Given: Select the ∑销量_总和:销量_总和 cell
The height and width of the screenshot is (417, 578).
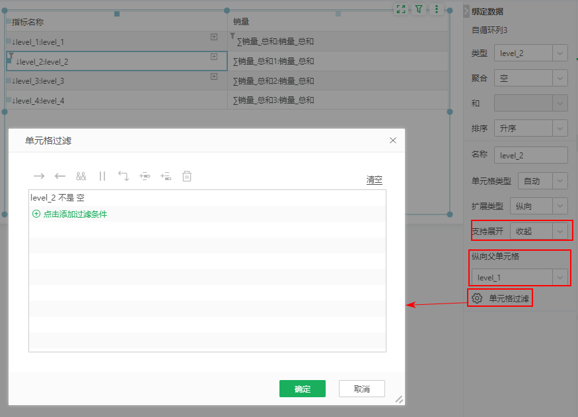Looking at the screenshot, I should click(338, 41).
